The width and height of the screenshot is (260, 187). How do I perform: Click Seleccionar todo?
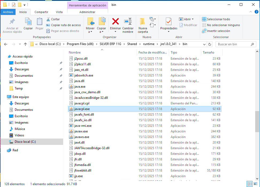pyautogui.click(x=216, y=19)
